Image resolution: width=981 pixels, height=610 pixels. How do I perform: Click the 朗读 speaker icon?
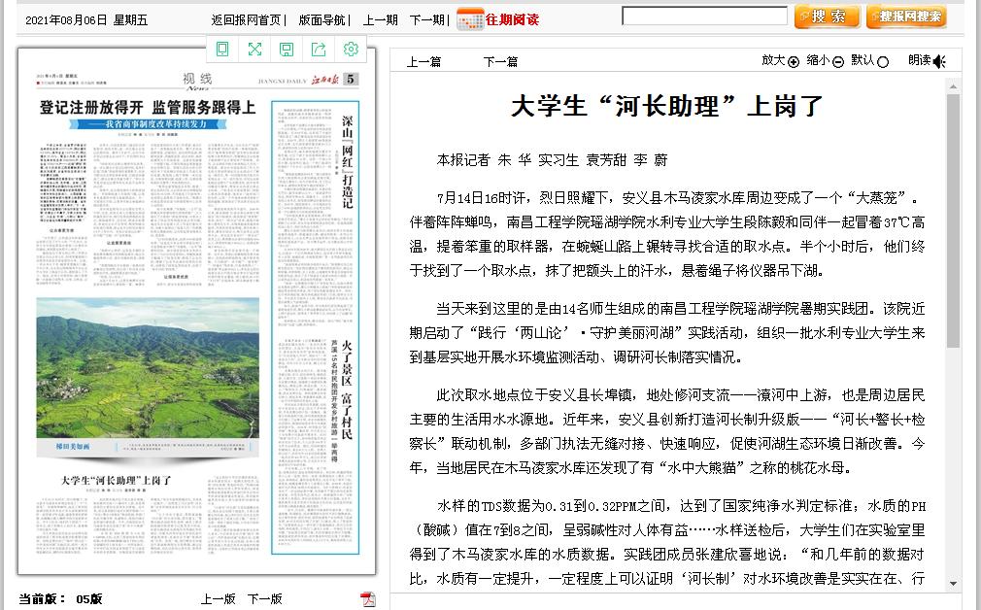pyautogui.click(x=939, y=61)
